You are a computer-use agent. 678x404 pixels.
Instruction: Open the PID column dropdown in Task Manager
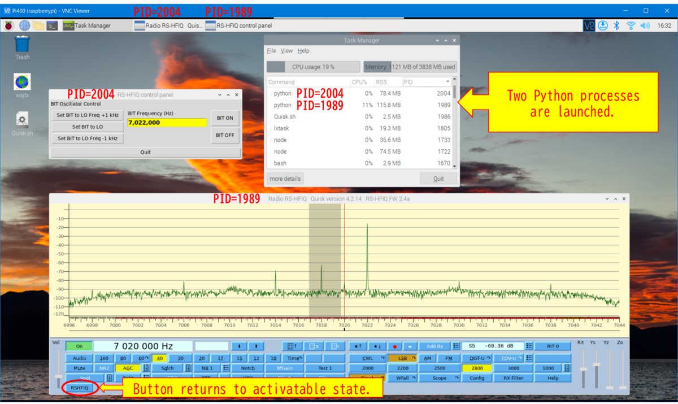448,82
